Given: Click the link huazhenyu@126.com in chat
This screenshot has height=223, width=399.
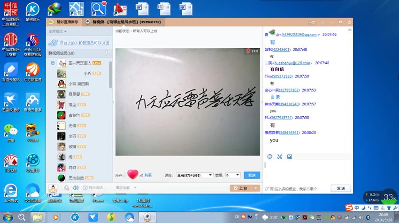Looking at the screenshot, I should tap(292, 63).
